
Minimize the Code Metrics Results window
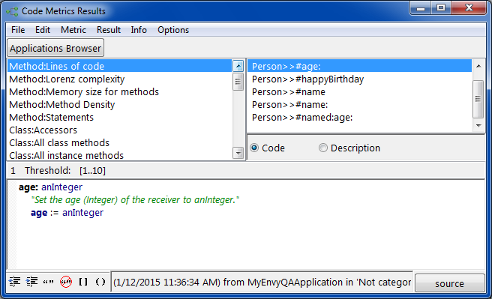point(421,7)
